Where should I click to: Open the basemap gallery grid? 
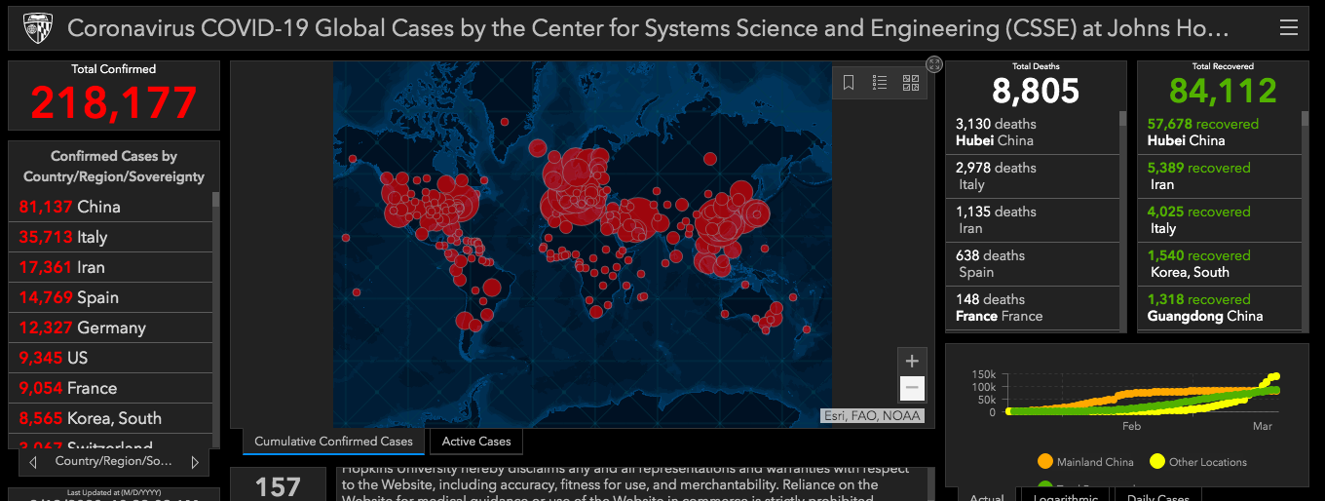[x=911, y=83]
